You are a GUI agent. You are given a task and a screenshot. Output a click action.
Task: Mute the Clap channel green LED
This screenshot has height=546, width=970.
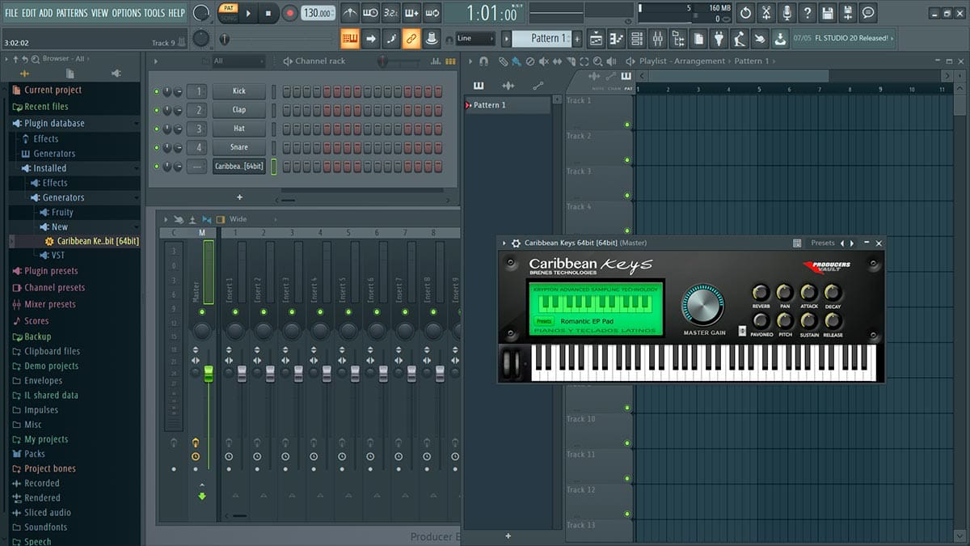pos(157,110)
